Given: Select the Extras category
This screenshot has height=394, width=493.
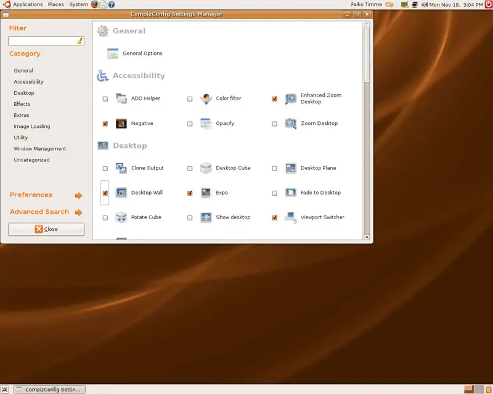Looking at the screenshot, I should point(22,115).
